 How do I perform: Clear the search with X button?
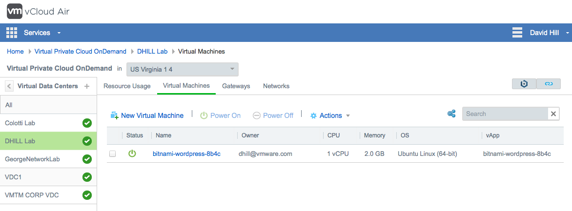(553, 114)
